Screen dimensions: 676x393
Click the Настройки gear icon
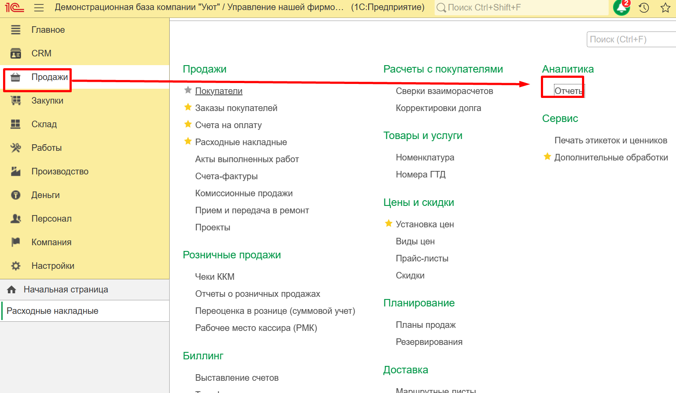16,266
